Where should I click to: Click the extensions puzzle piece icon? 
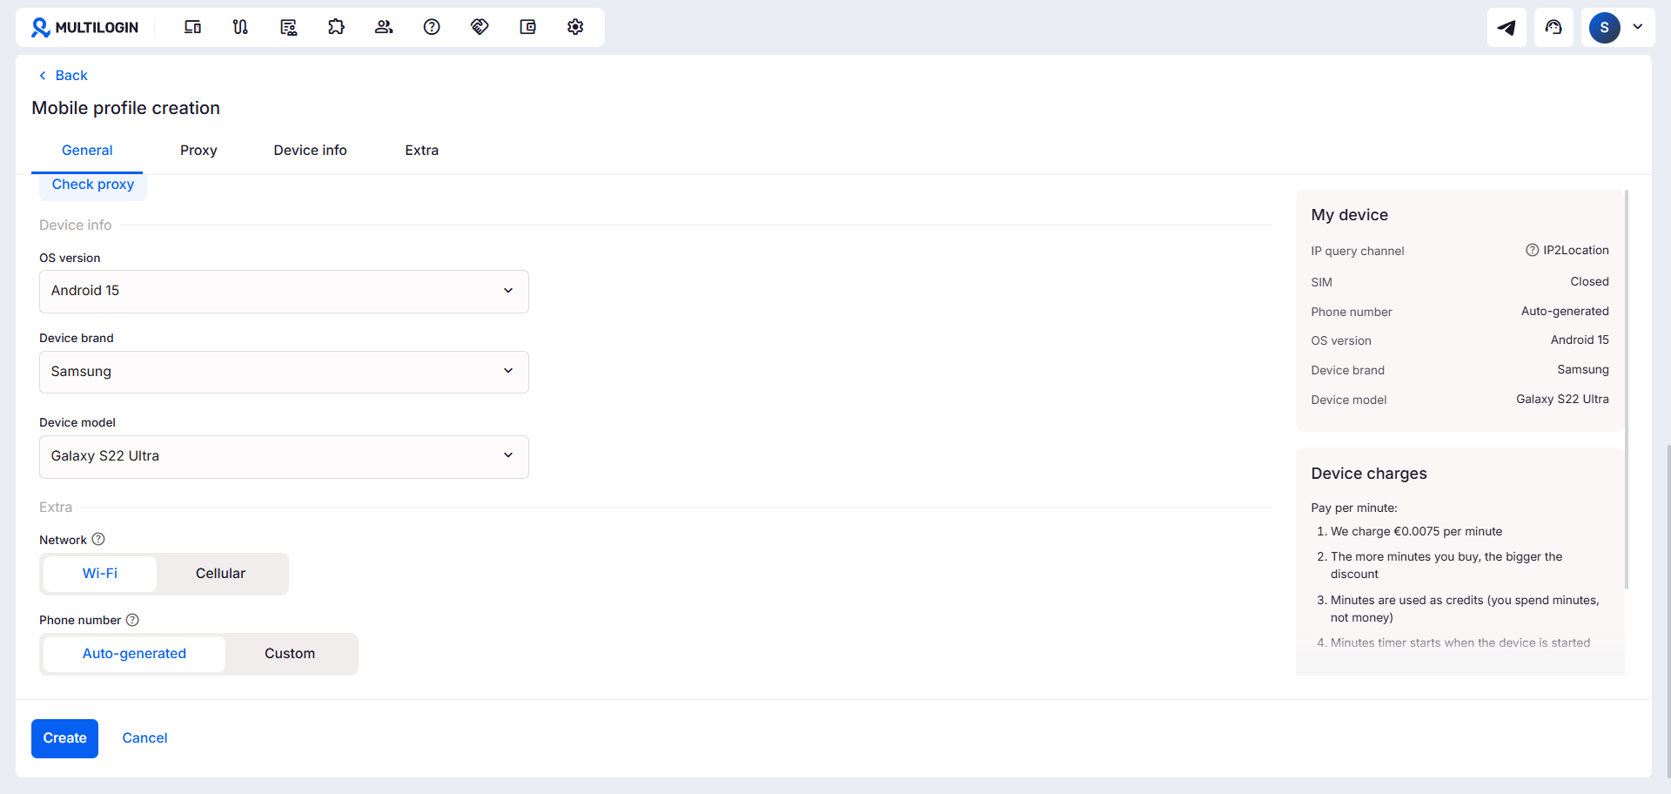(336, 27)
